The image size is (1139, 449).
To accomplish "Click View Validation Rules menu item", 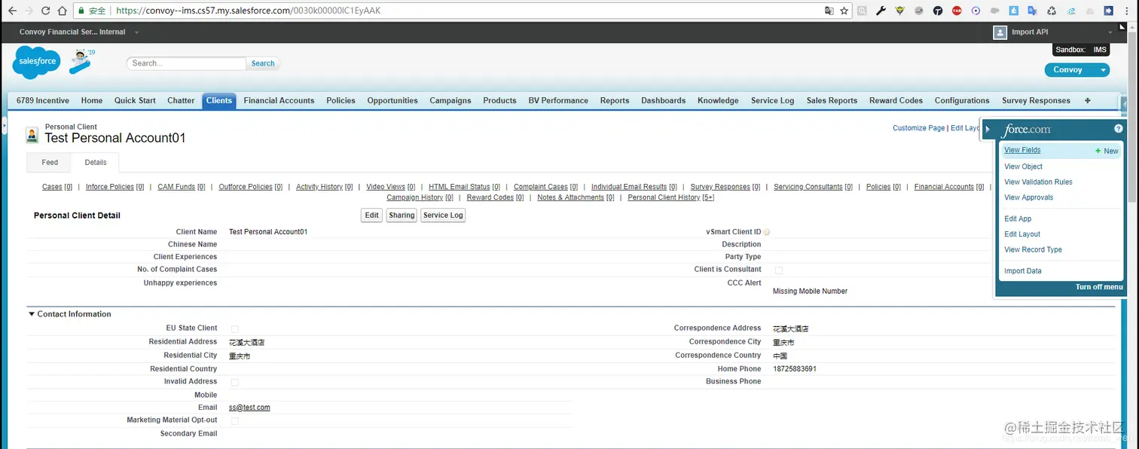I will pos(1038,182).
